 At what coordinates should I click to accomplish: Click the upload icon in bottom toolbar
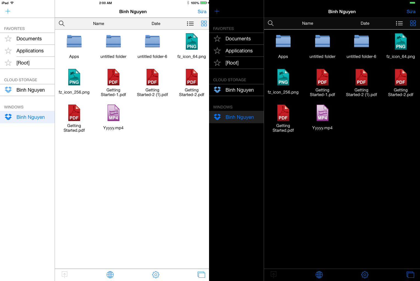tap(64, 274)
